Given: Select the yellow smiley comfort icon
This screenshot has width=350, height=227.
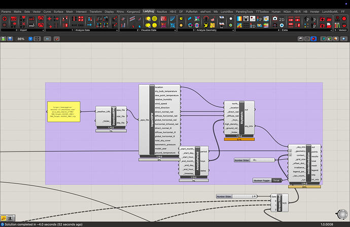Looking at the screenshot, I should (x=155, y=25).
